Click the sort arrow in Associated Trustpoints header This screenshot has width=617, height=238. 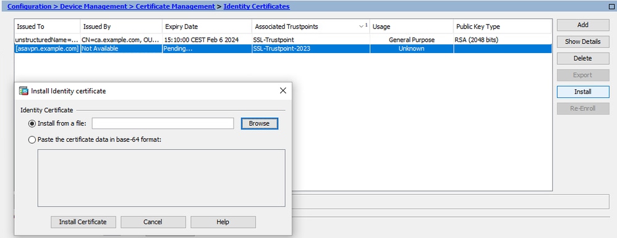click(x=362, y=27)
